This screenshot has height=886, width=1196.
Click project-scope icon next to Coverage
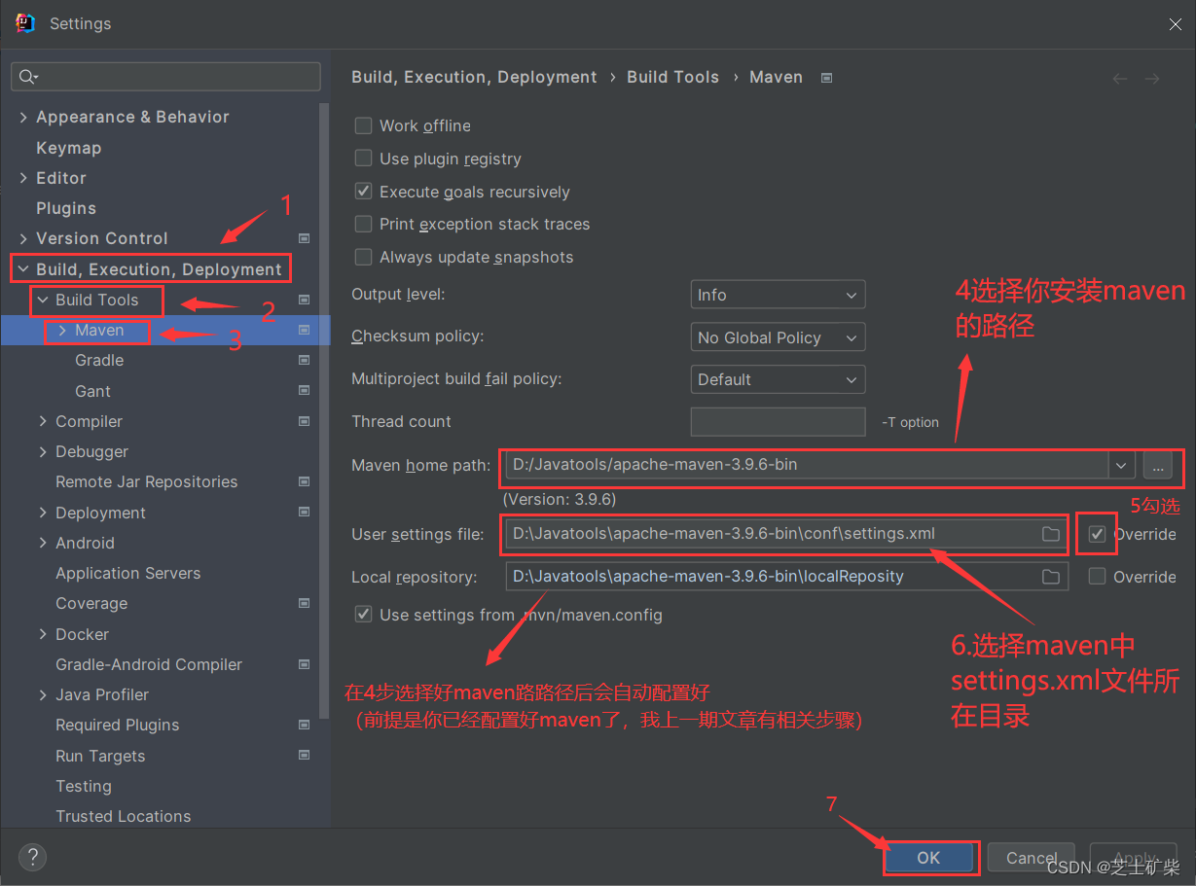pyautogui.click(x=305, y=603)
